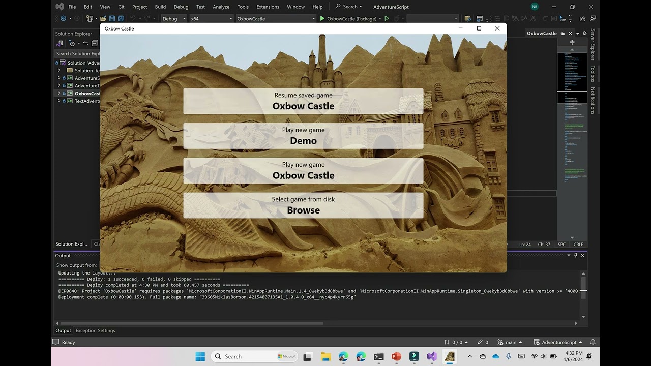
Task: Click the Save floppy disk icon
Action: [x=112, y=18]
